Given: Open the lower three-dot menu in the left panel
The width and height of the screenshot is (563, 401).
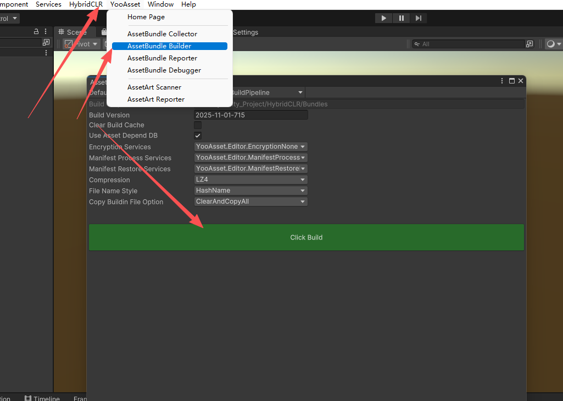Looking at the screenshot, I should point(46,53).
